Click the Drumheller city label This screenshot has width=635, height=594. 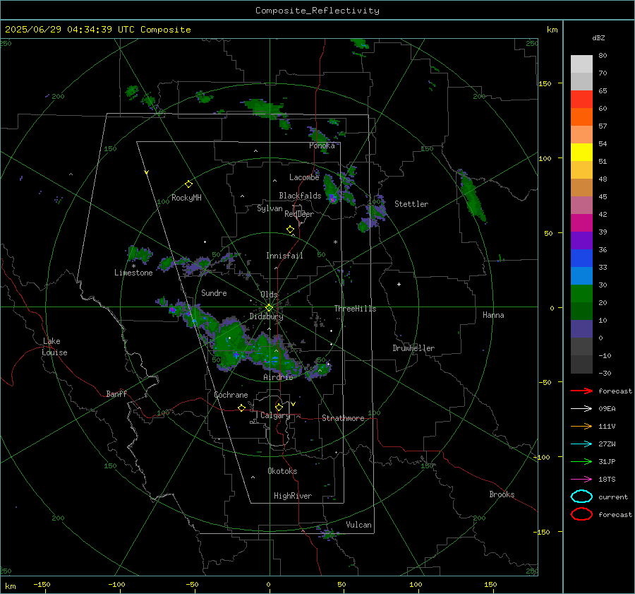[413, 348]
